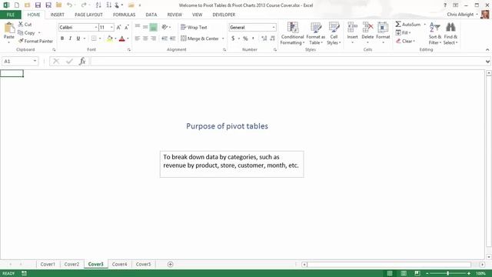Switch to the DATA tab
492x277 pixels.
151,15
